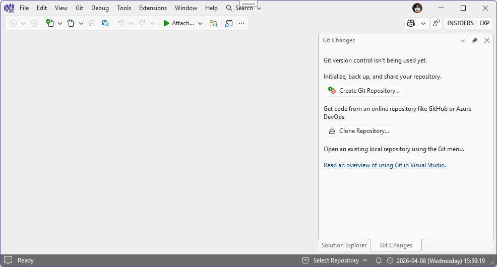Navigate forward using the toolbar arrow
Viewport: 497px width, 267px height.
point(34,23)
